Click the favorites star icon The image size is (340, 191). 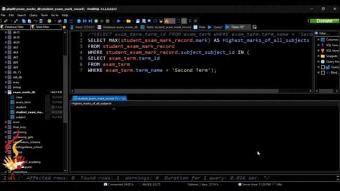coord(64,27)
